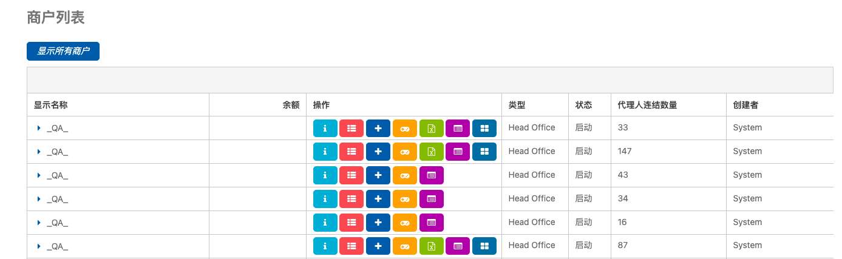Expand the _QA_ row with 43 agents

pyautogui.click(x=39, y=175)
